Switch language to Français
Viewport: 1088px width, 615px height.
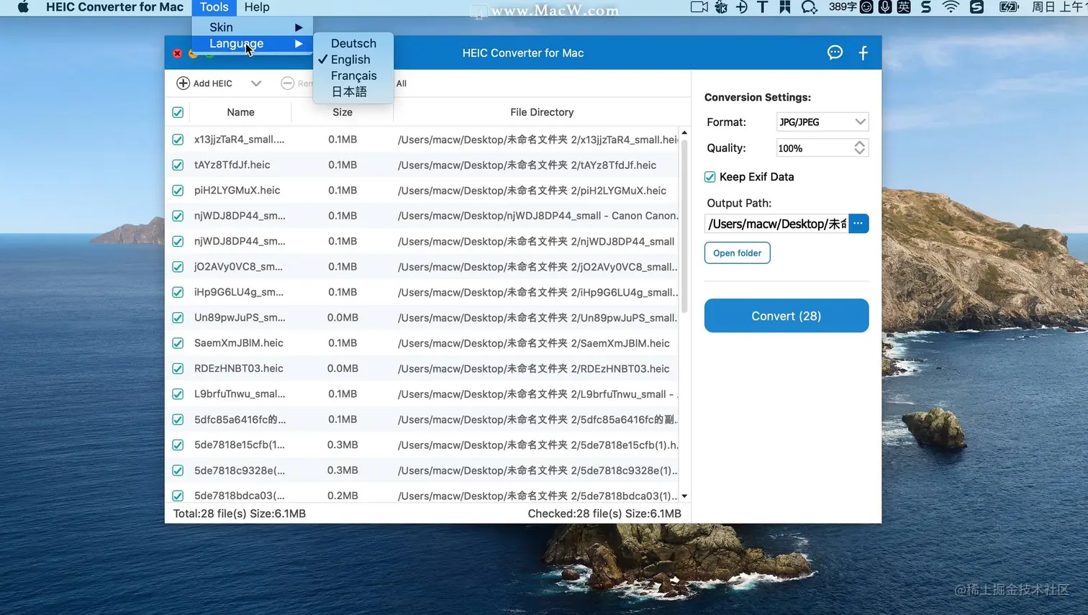pos(353,76)
